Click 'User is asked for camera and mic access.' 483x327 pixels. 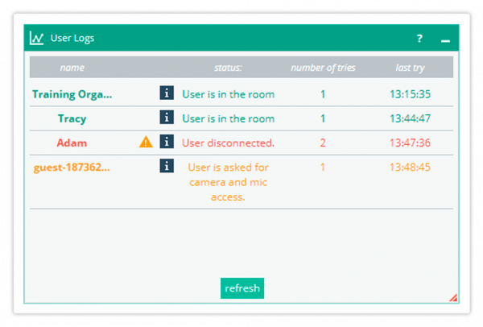229,182
